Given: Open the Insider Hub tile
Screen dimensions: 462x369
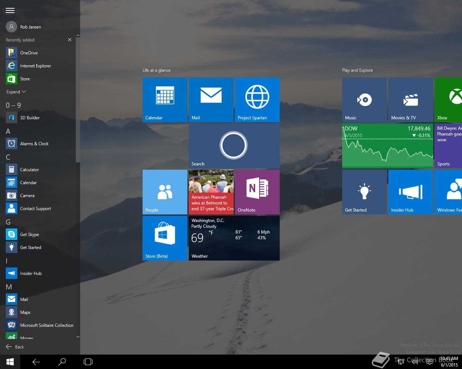Looking at the screenshot, I should pos(410,192).
